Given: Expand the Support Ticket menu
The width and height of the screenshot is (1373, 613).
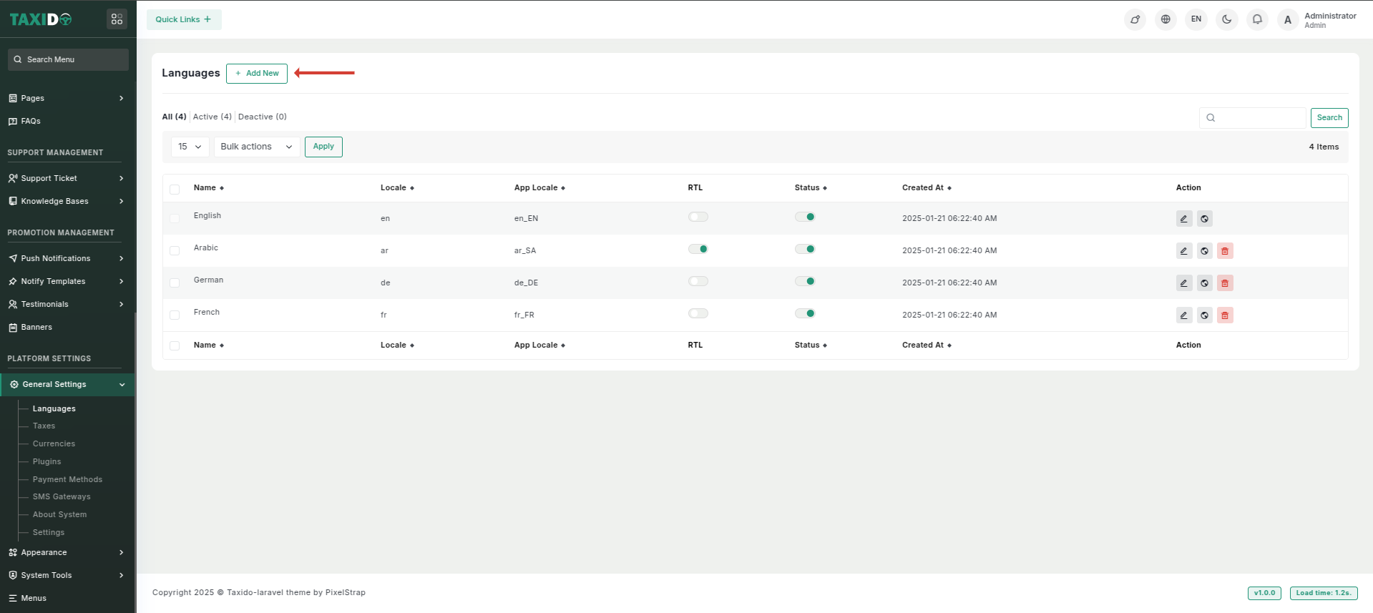Looking at the screenshot, I should click(66, 178).
